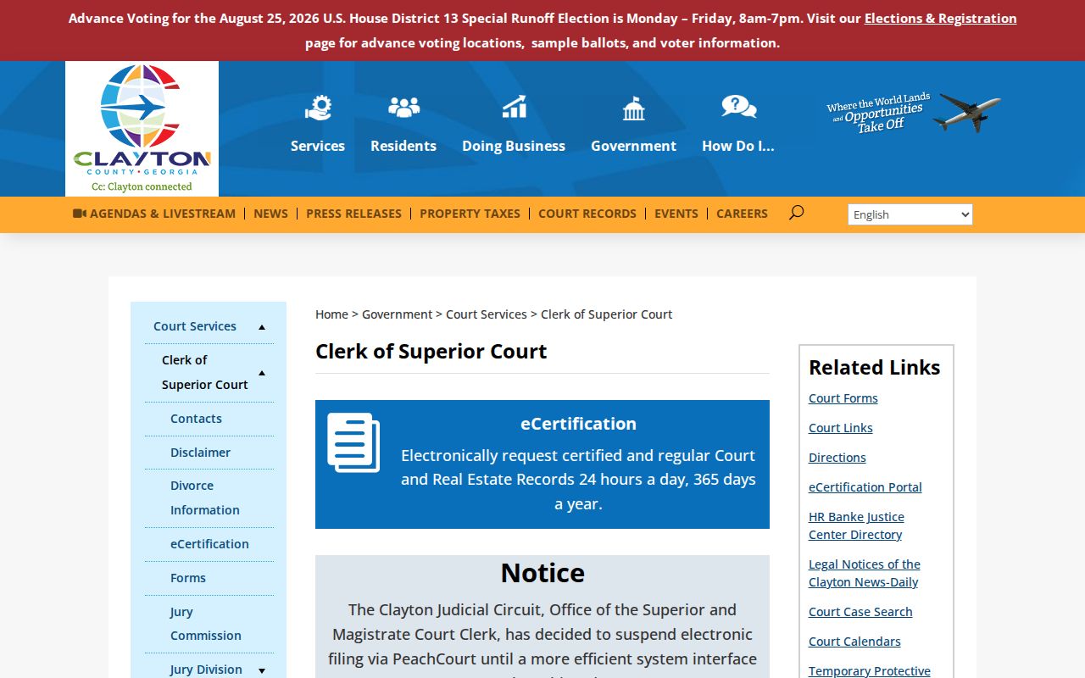Open the Doing Business menu

pyautogui.click(x=514, y=146)
